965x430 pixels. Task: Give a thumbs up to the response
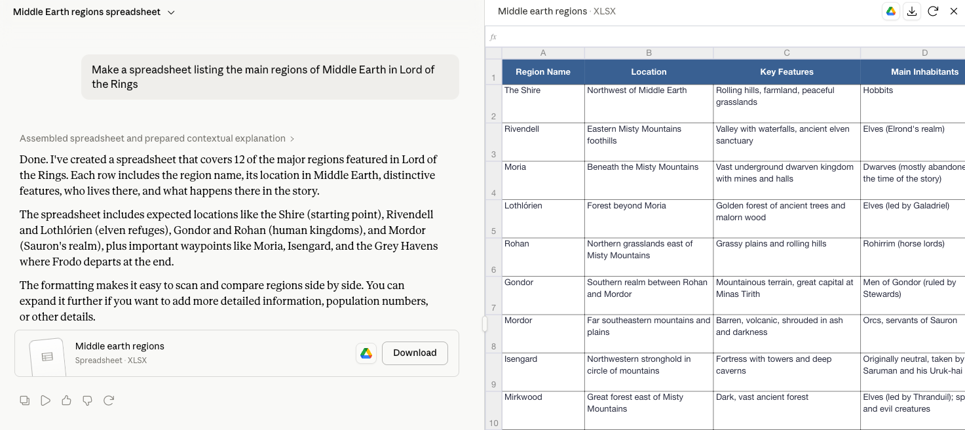pos(66,401)
